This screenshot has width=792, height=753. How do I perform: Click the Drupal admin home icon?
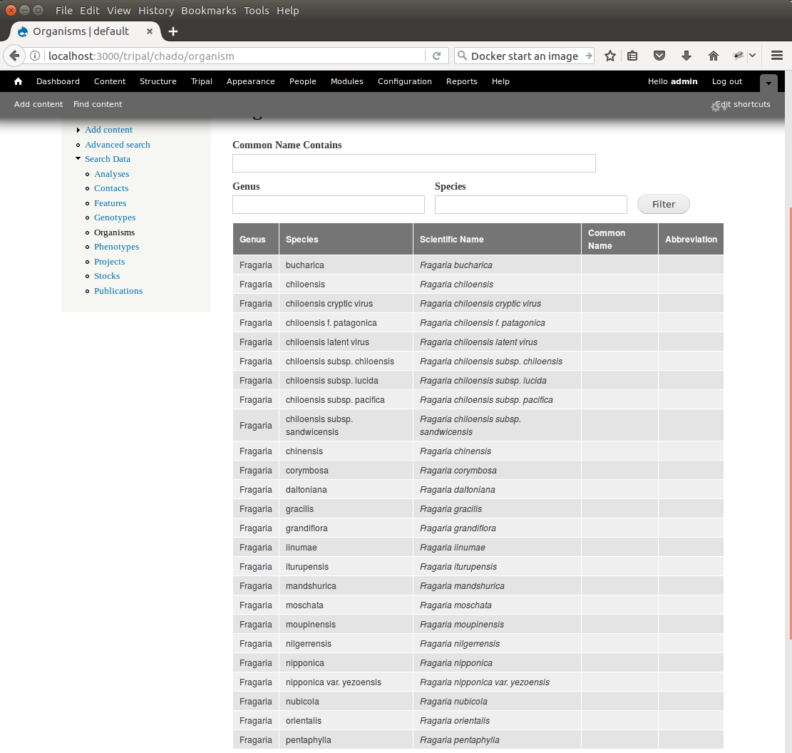tap(18, 81)
